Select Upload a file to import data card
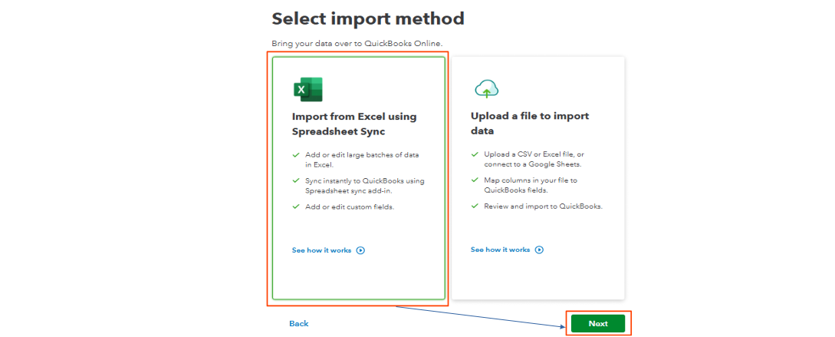 [x=537, y=178]
